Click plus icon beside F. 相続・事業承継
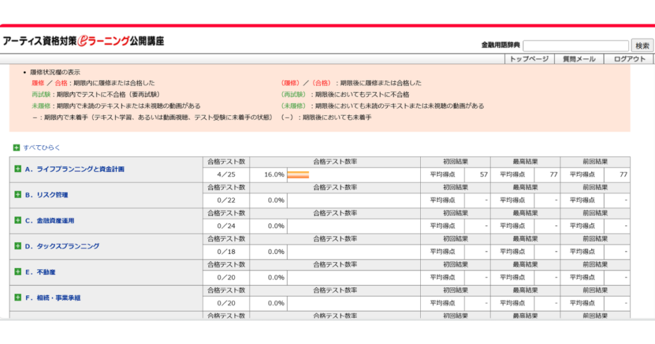The image size is (655, 344). click(18, 298)
